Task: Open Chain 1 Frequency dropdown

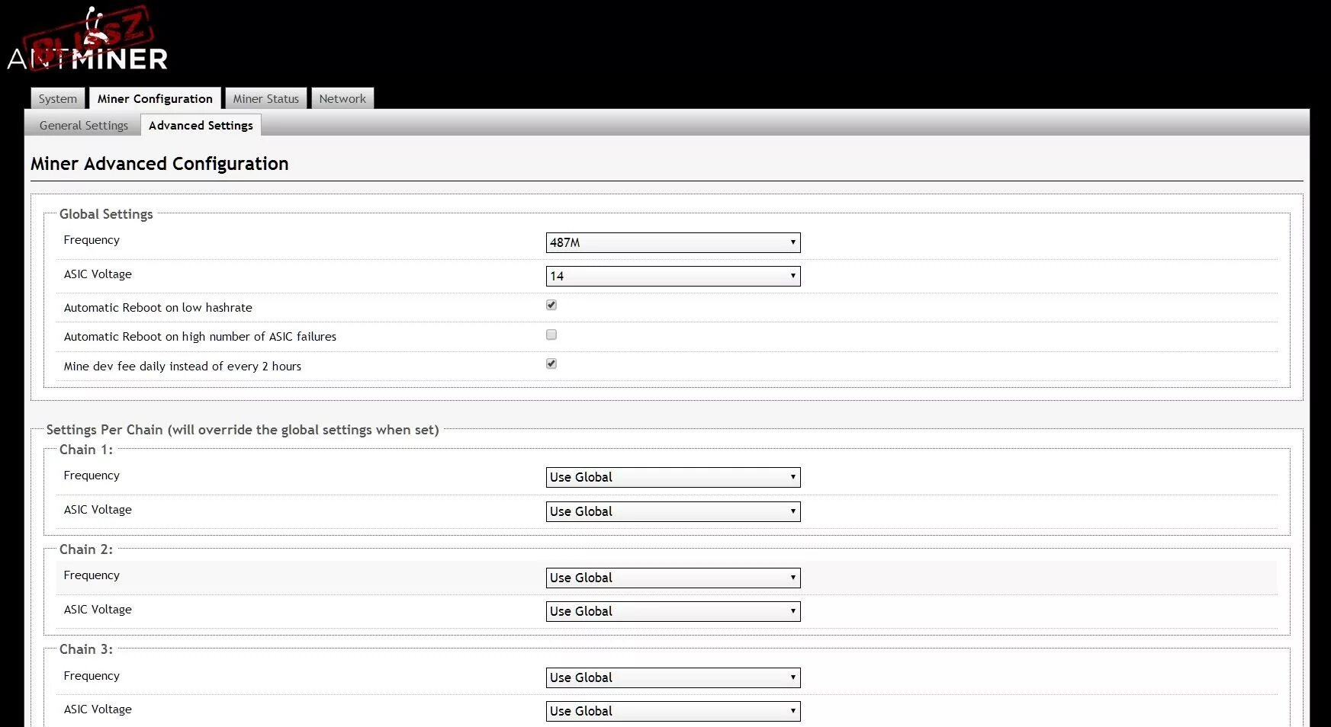Action: 674,477
